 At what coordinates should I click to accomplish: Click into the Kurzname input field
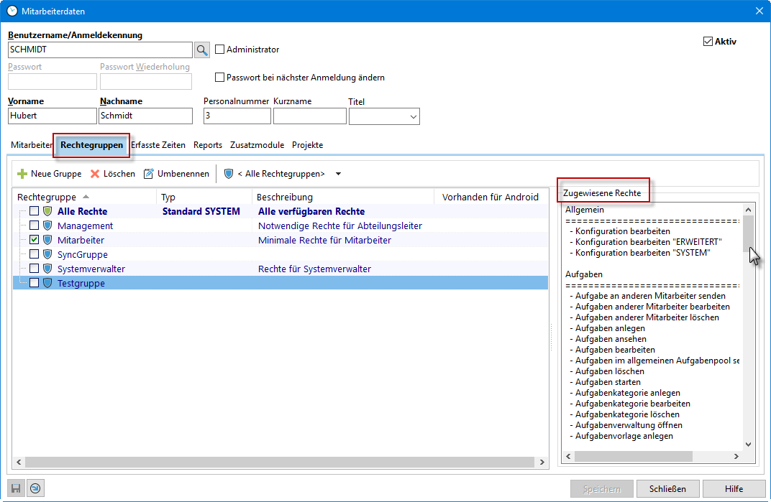coord(309,116)
